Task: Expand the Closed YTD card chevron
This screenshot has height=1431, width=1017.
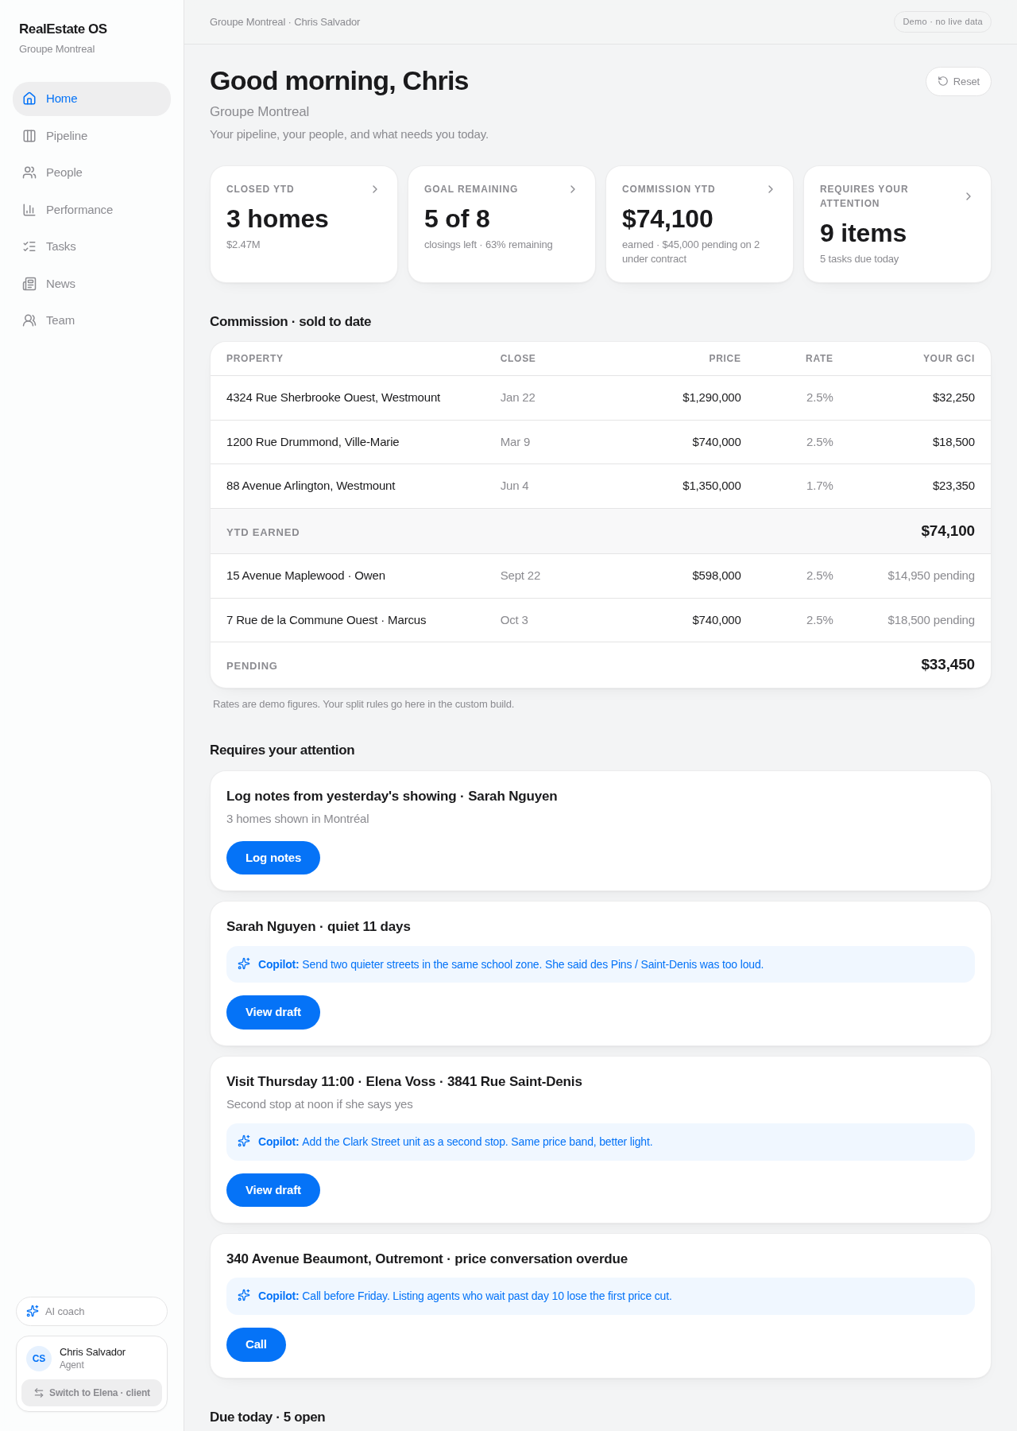Action: point(375,189)
